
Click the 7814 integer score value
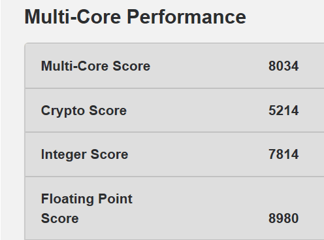[x=283, y=154]
